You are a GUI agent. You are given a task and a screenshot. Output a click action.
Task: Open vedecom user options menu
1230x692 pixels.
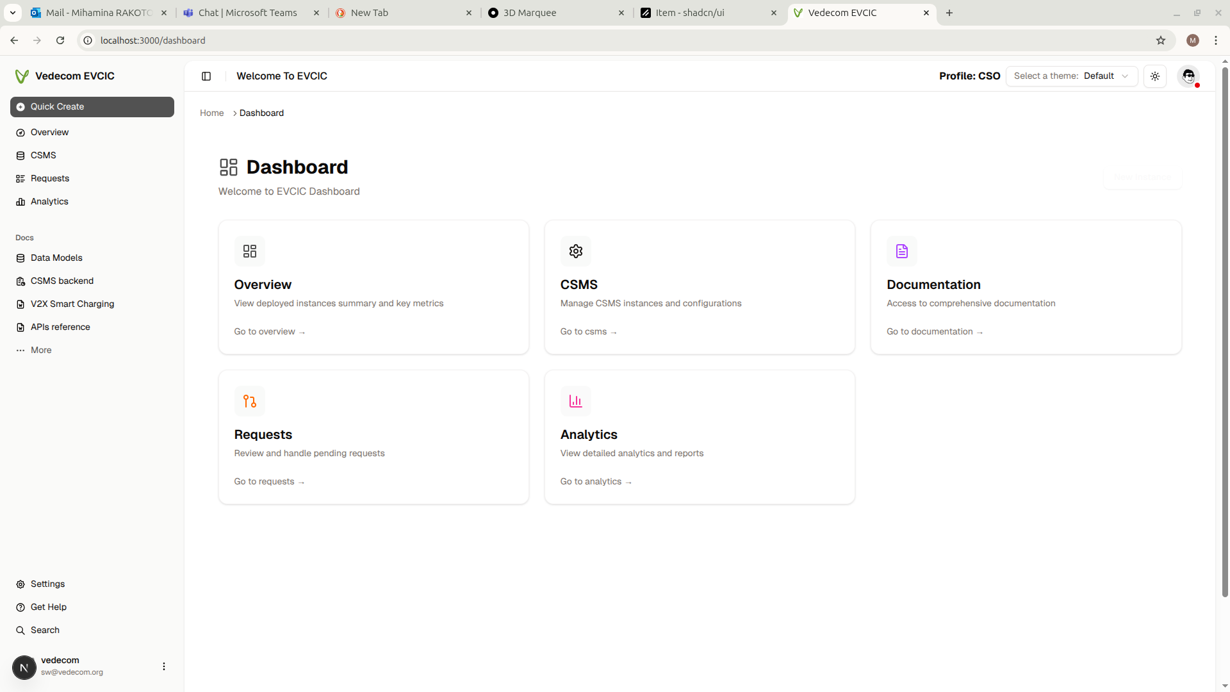[x=164, y=666]
